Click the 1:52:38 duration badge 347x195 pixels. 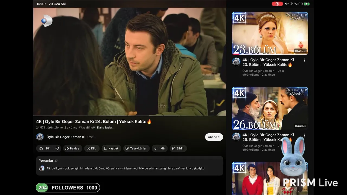click(x=300, y=51)
